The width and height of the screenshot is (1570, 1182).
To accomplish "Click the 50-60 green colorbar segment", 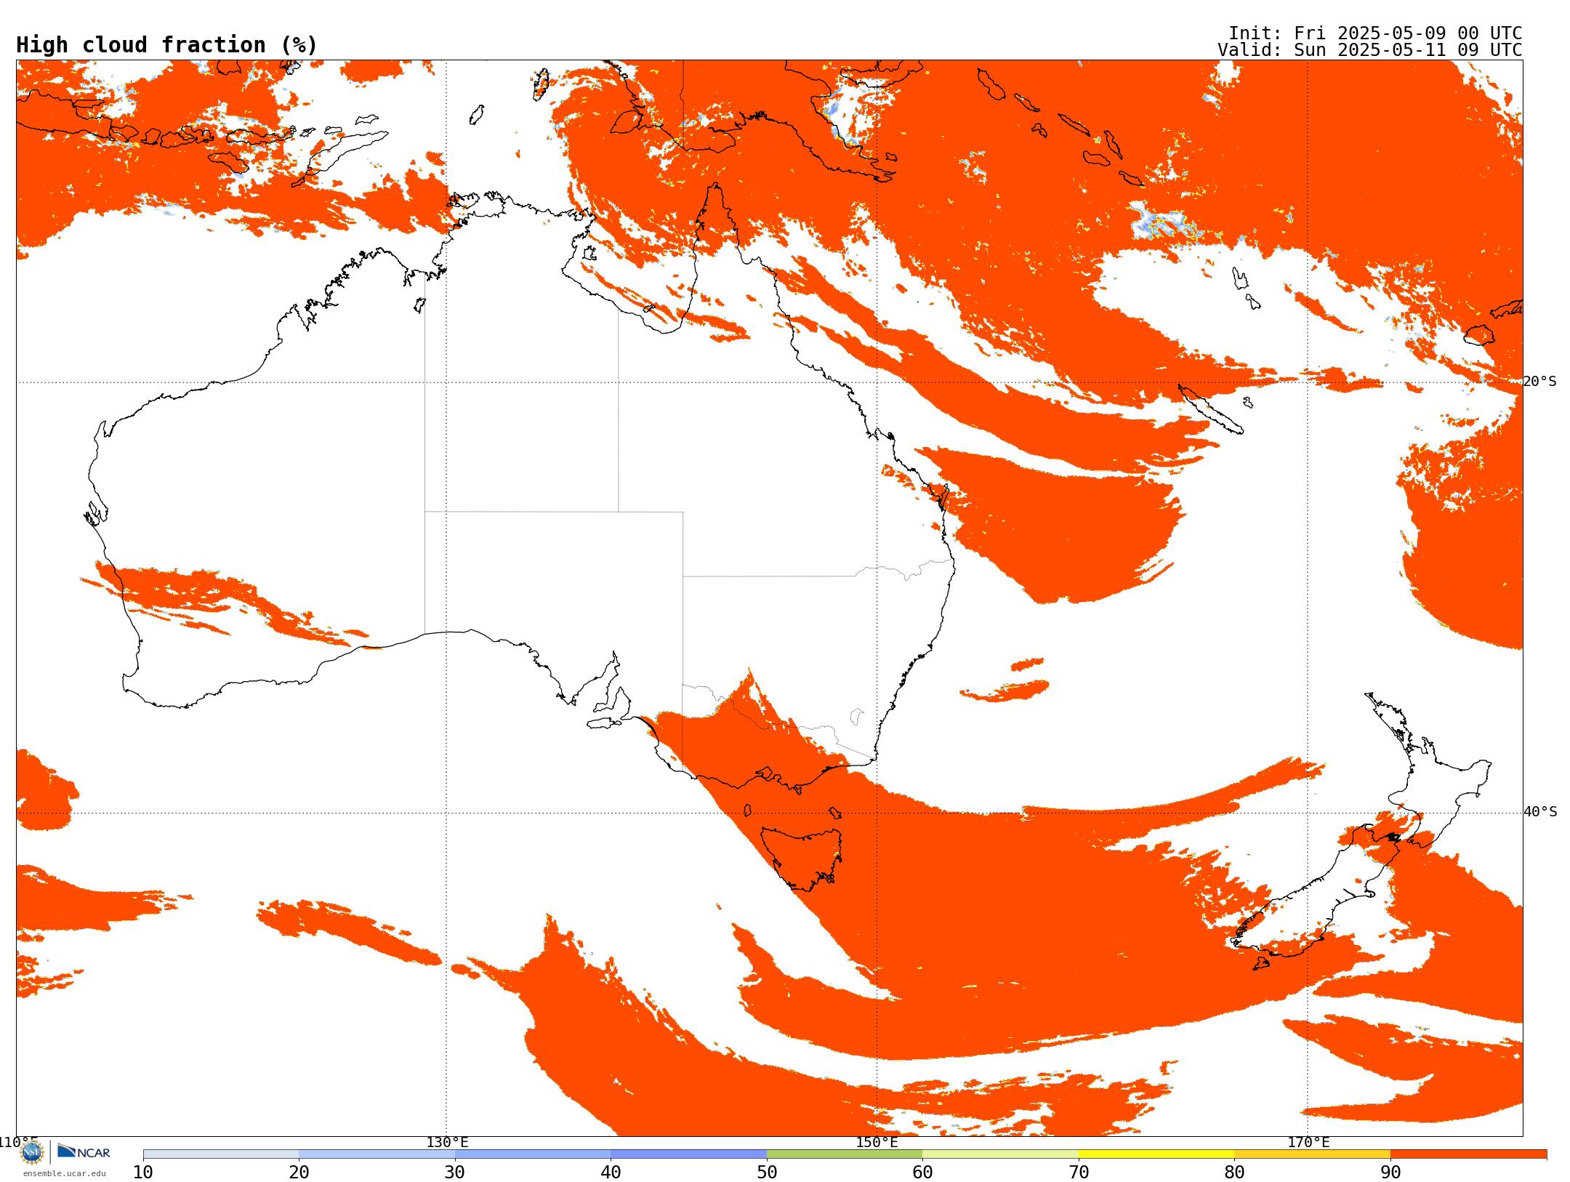I will 845,1154.
